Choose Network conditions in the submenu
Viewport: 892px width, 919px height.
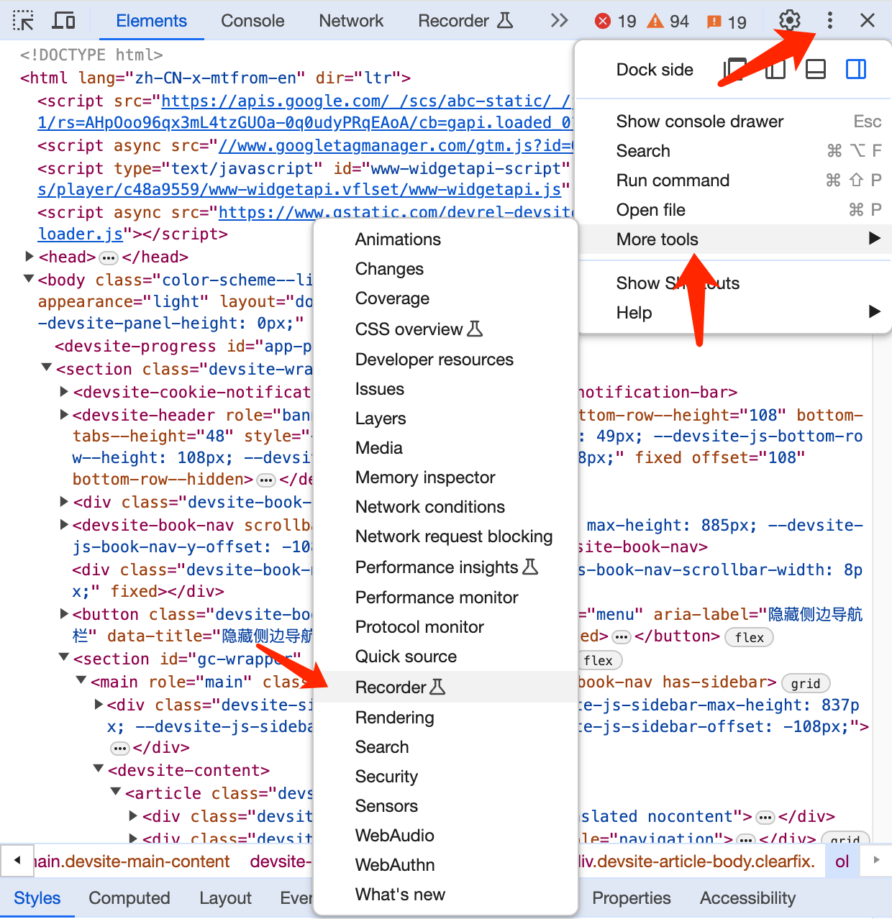point(429,507)
